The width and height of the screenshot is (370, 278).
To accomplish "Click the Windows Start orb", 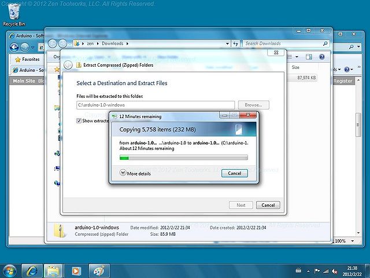I will click(9, 271).
